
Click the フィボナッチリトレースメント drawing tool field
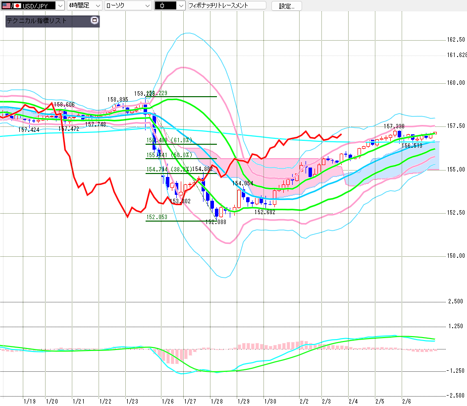[226, 5]
